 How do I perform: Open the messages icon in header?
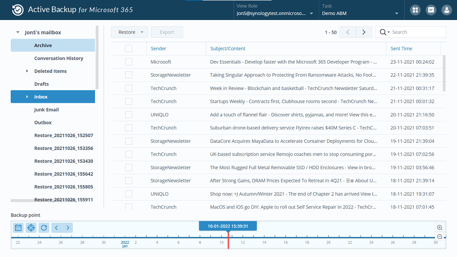coord(431,10)
